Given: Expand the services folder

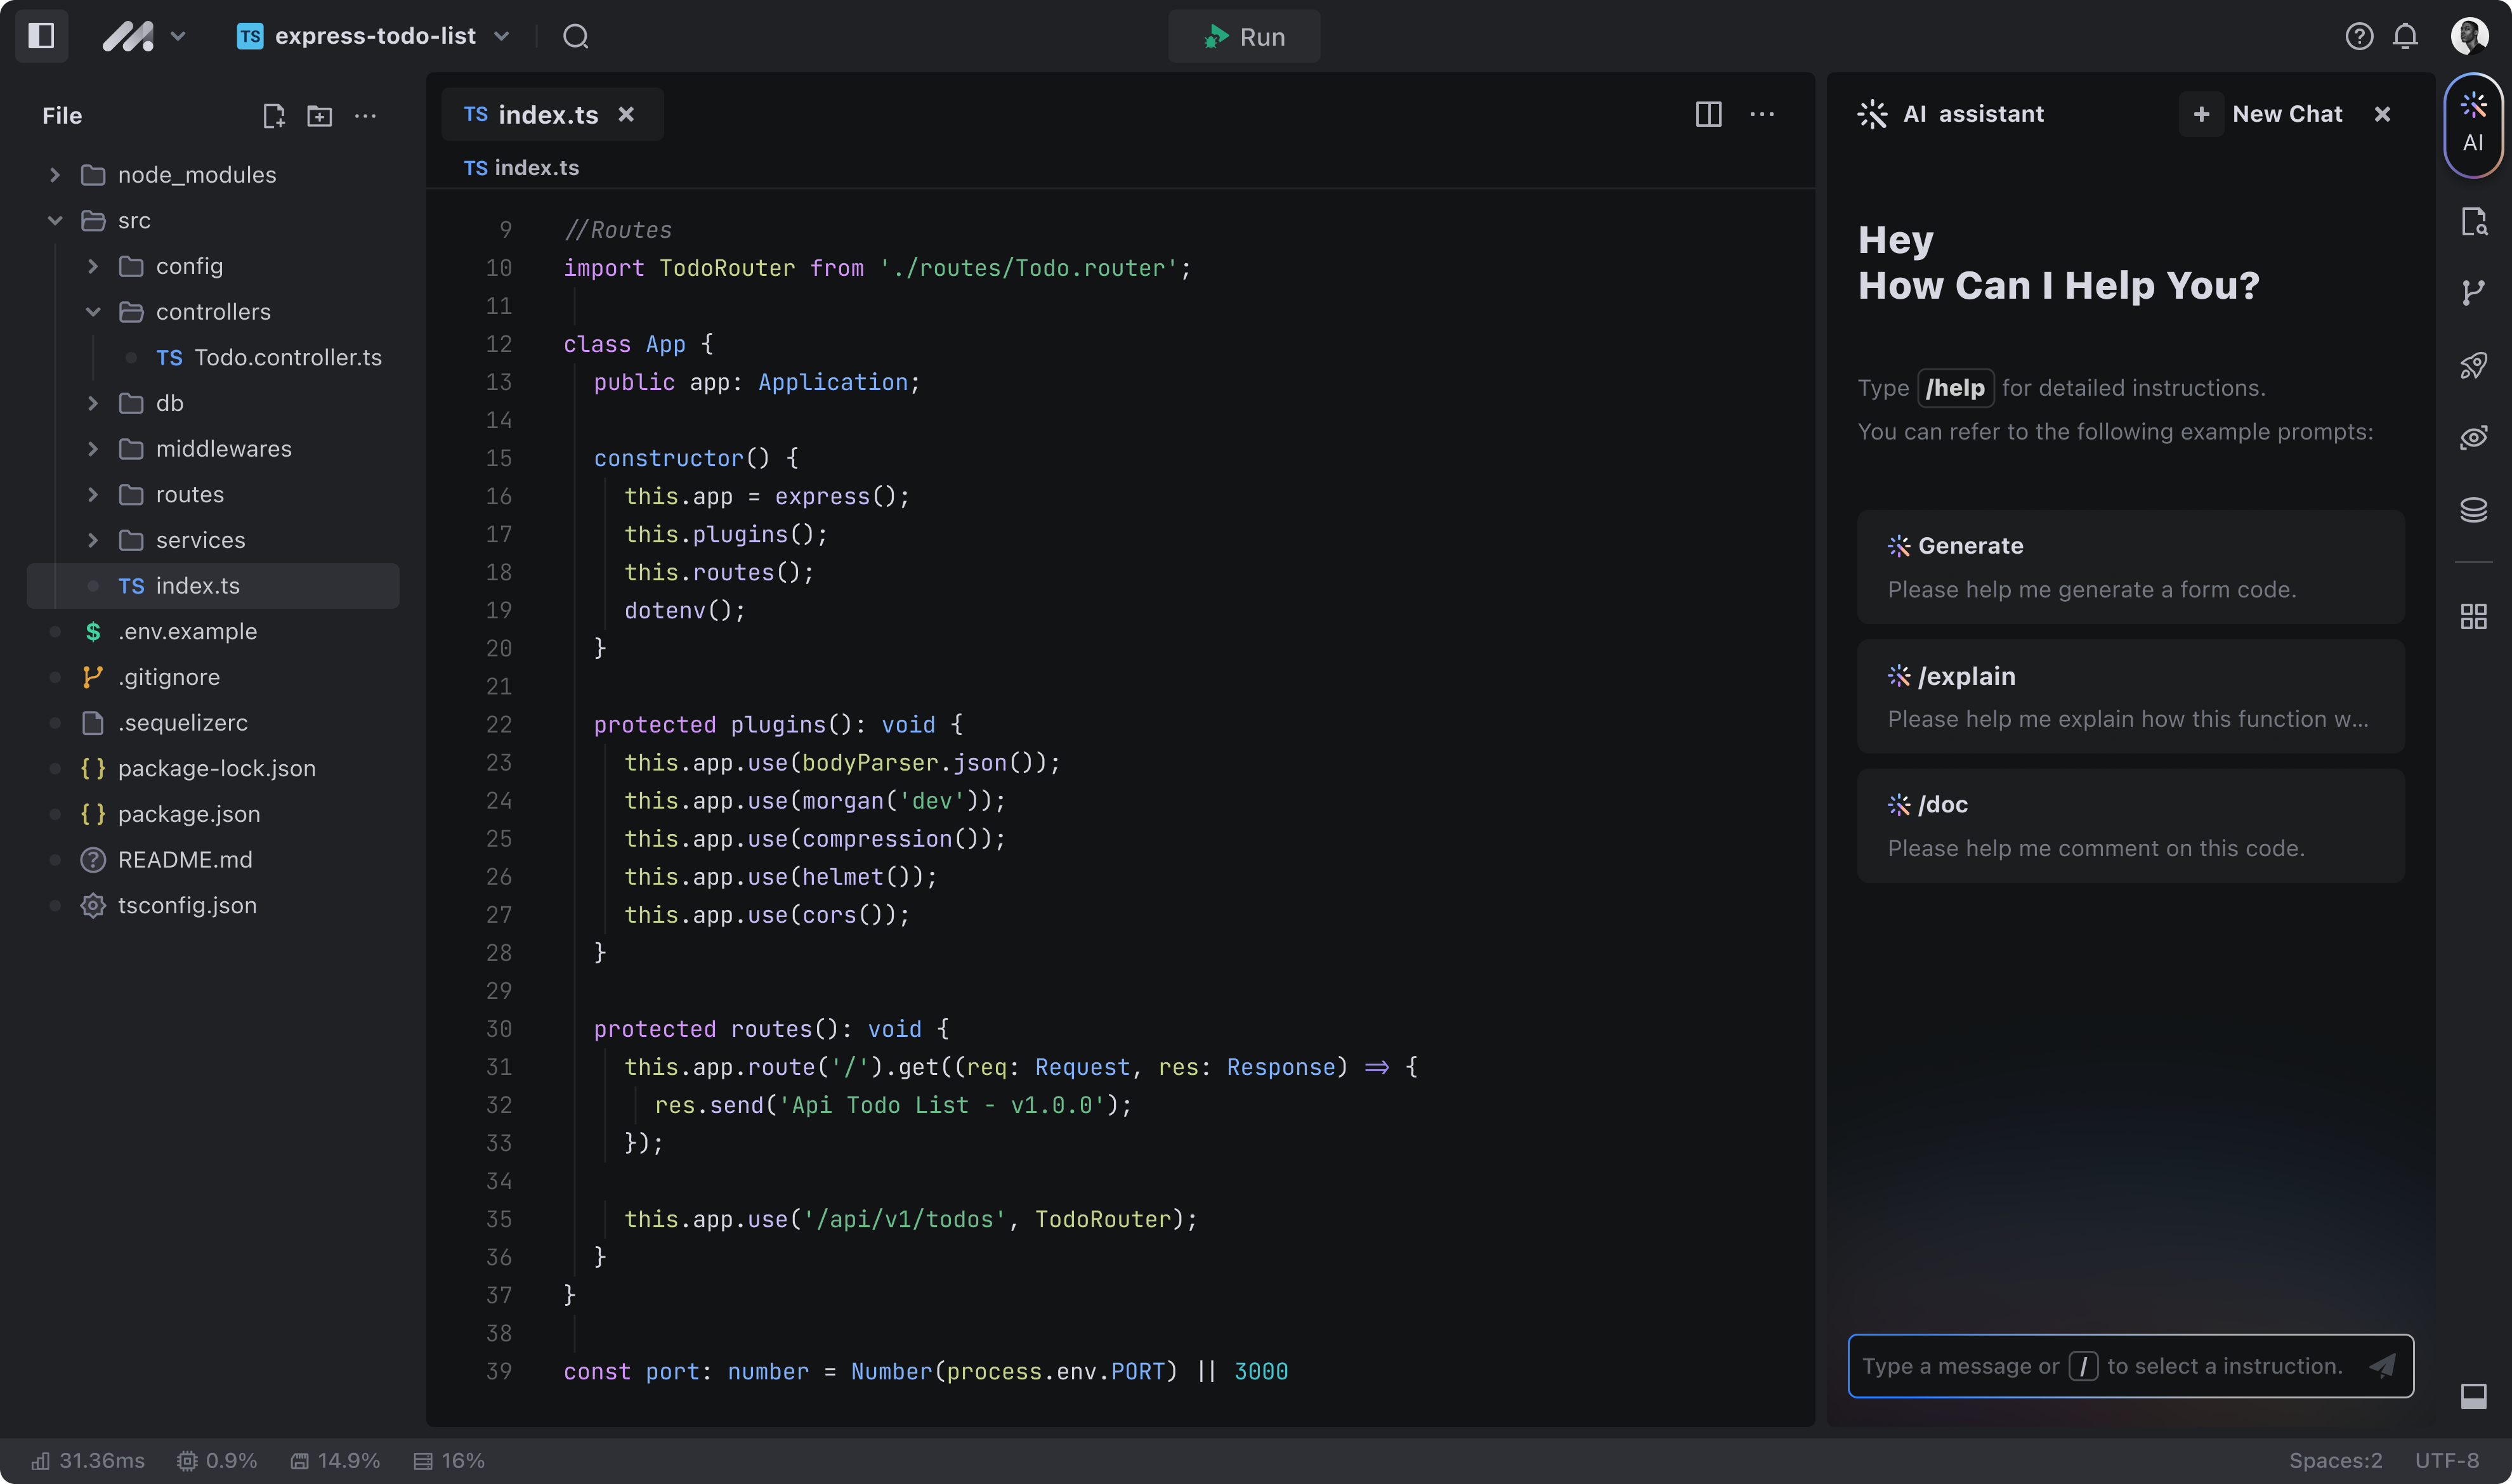Looking at the screenshot, I should click(x=93, y=540).
